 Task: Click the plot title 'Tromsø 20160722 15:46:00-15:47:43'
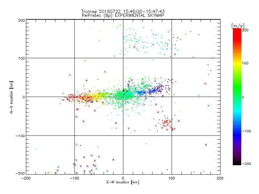123,11
